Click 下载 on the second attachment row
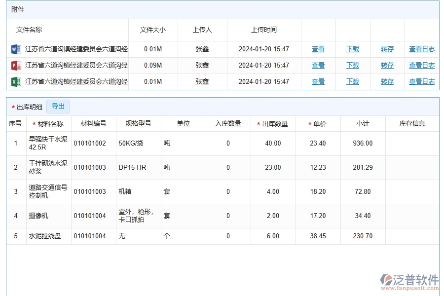The width and height of the screenshot is (444, 296). pyautogui.click(x=352, y=65)
